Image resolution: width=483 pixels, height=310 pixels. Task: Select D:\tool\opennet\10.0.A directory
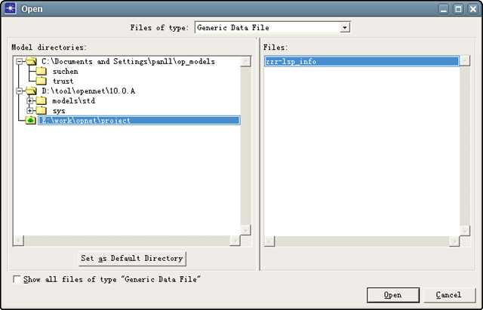(88, 91)
